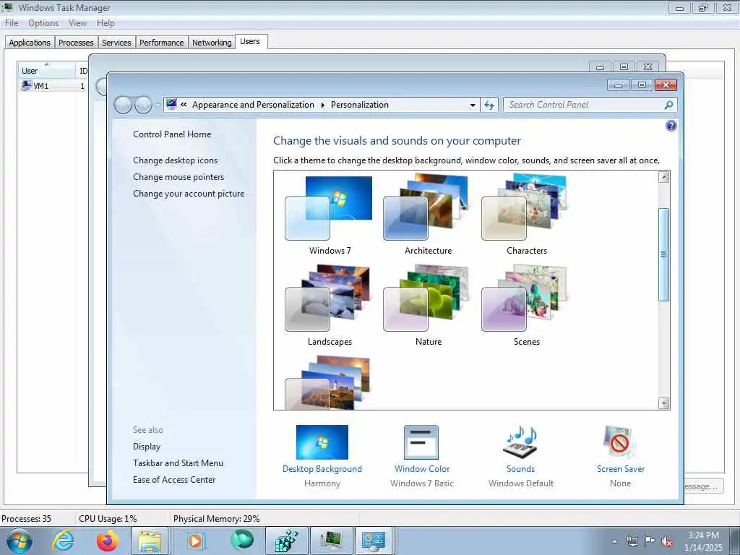Viewport: 740px width, 555px height.
Task: Open Task Manager View menu
Action: [77, 23]
